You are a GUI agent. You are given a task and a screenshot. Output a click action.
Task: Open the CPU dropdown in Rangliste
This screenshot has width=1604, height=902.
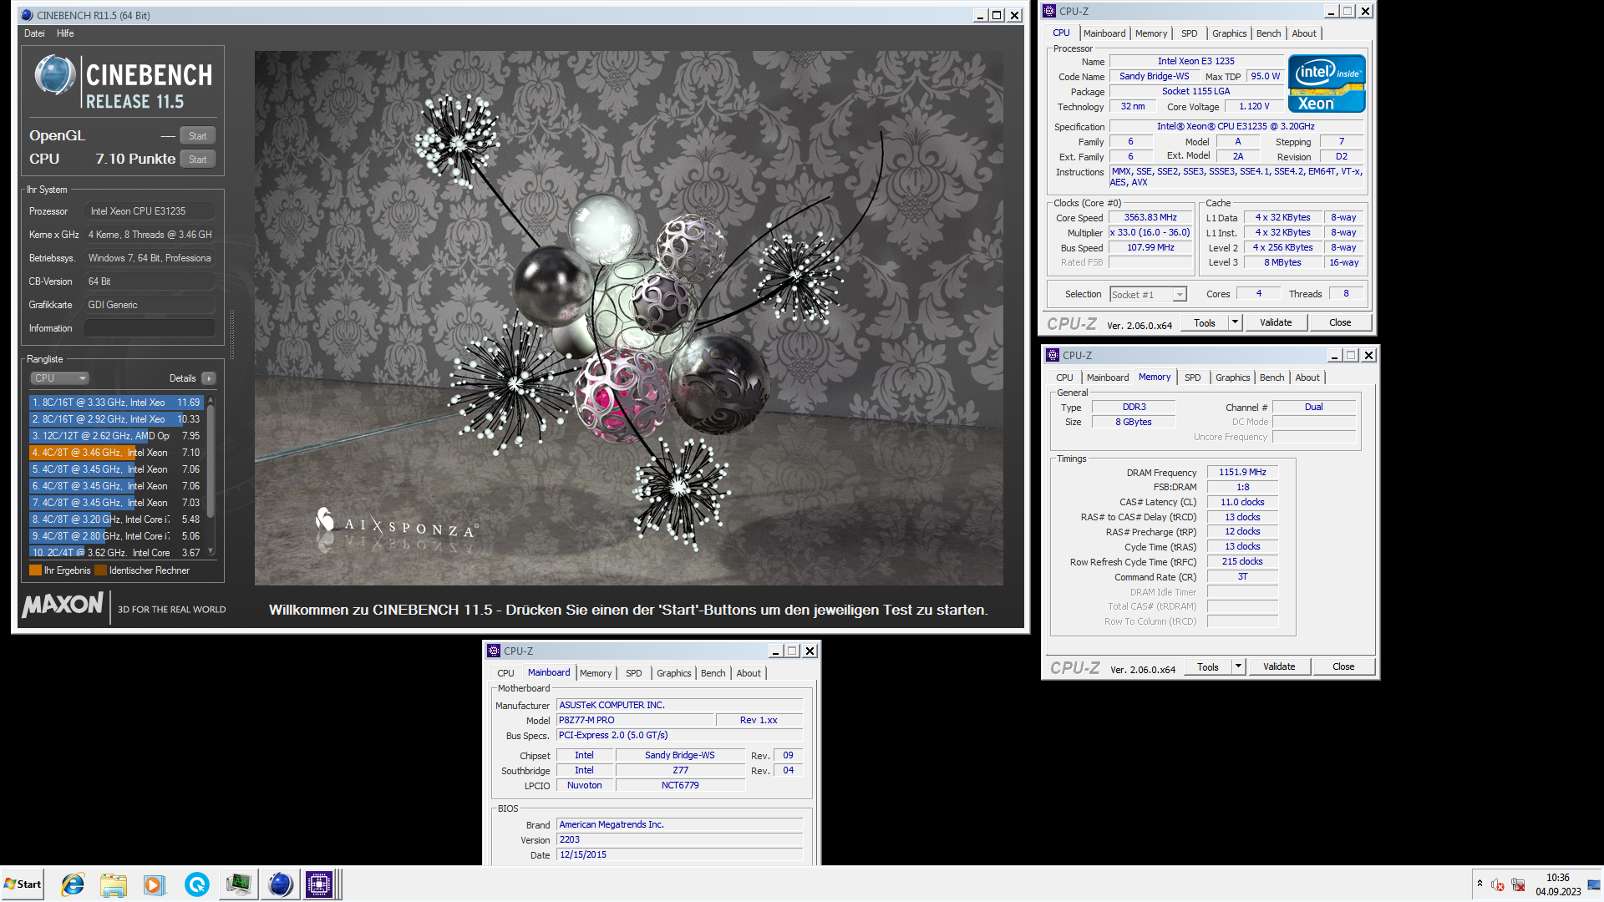tap(59, 378)
